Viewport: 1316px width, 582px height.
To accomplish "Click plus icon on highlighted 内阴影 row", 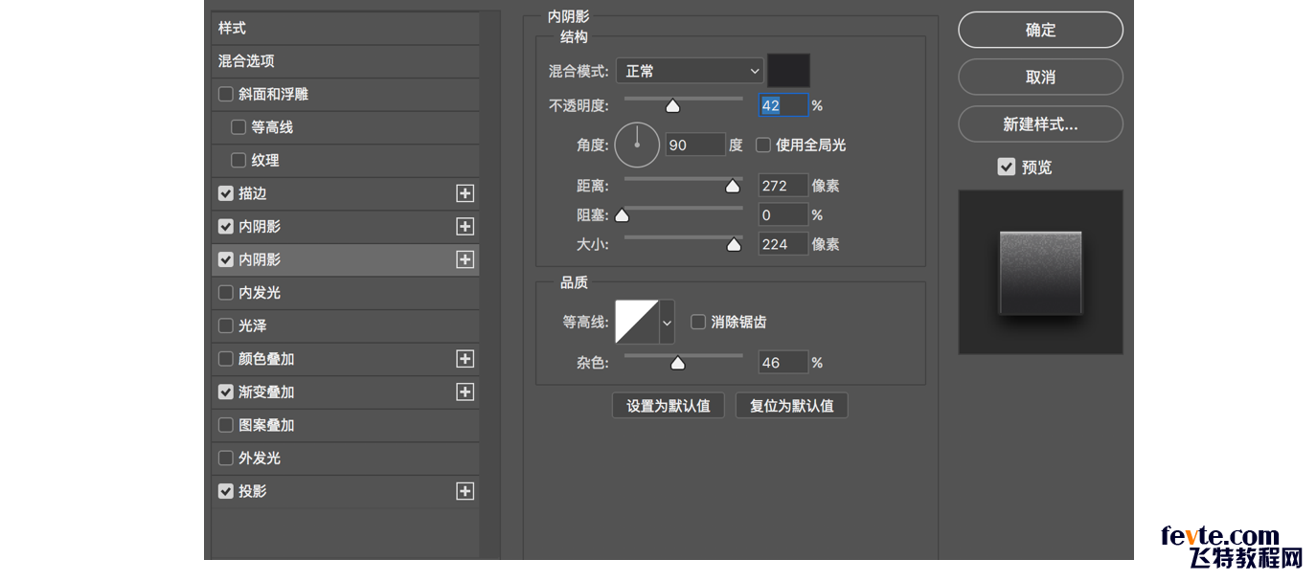I will point(465,259).
